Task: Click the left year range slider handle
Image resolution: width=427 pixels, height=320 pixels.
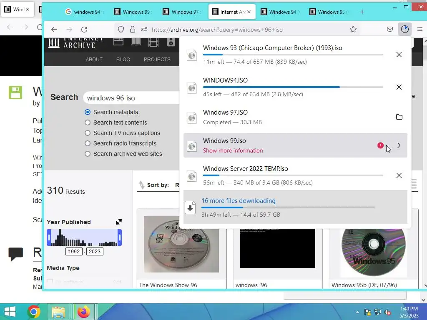Action: coord(49,237)
